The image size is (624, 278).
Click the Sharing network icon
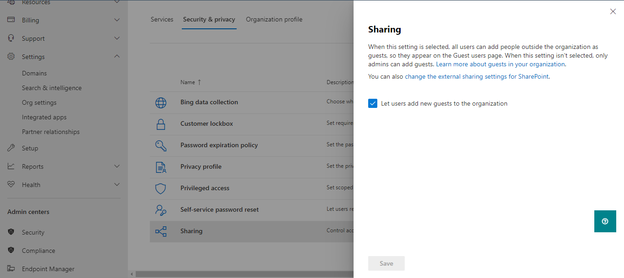161,231
